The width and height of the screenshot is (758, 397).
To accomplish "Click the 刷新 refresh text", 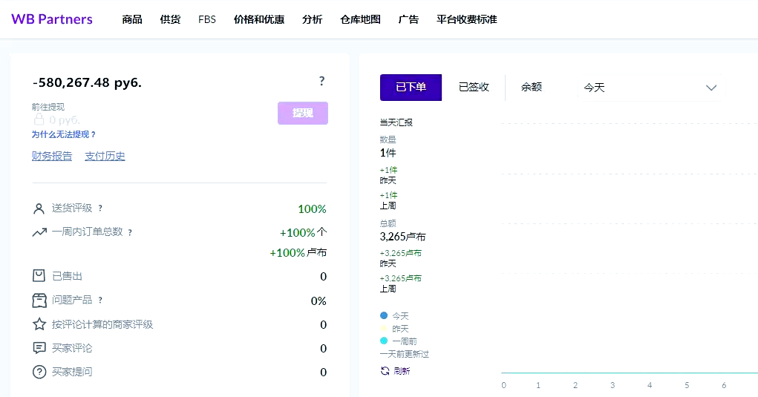I will click(x=402, y=371).
